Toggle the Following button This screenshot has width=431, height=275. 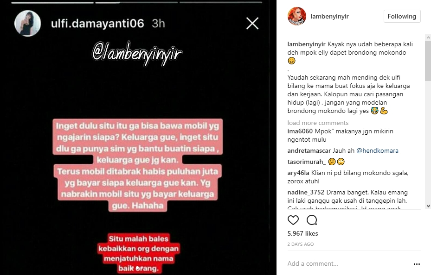pyautogui.click(x=402, y=17)
